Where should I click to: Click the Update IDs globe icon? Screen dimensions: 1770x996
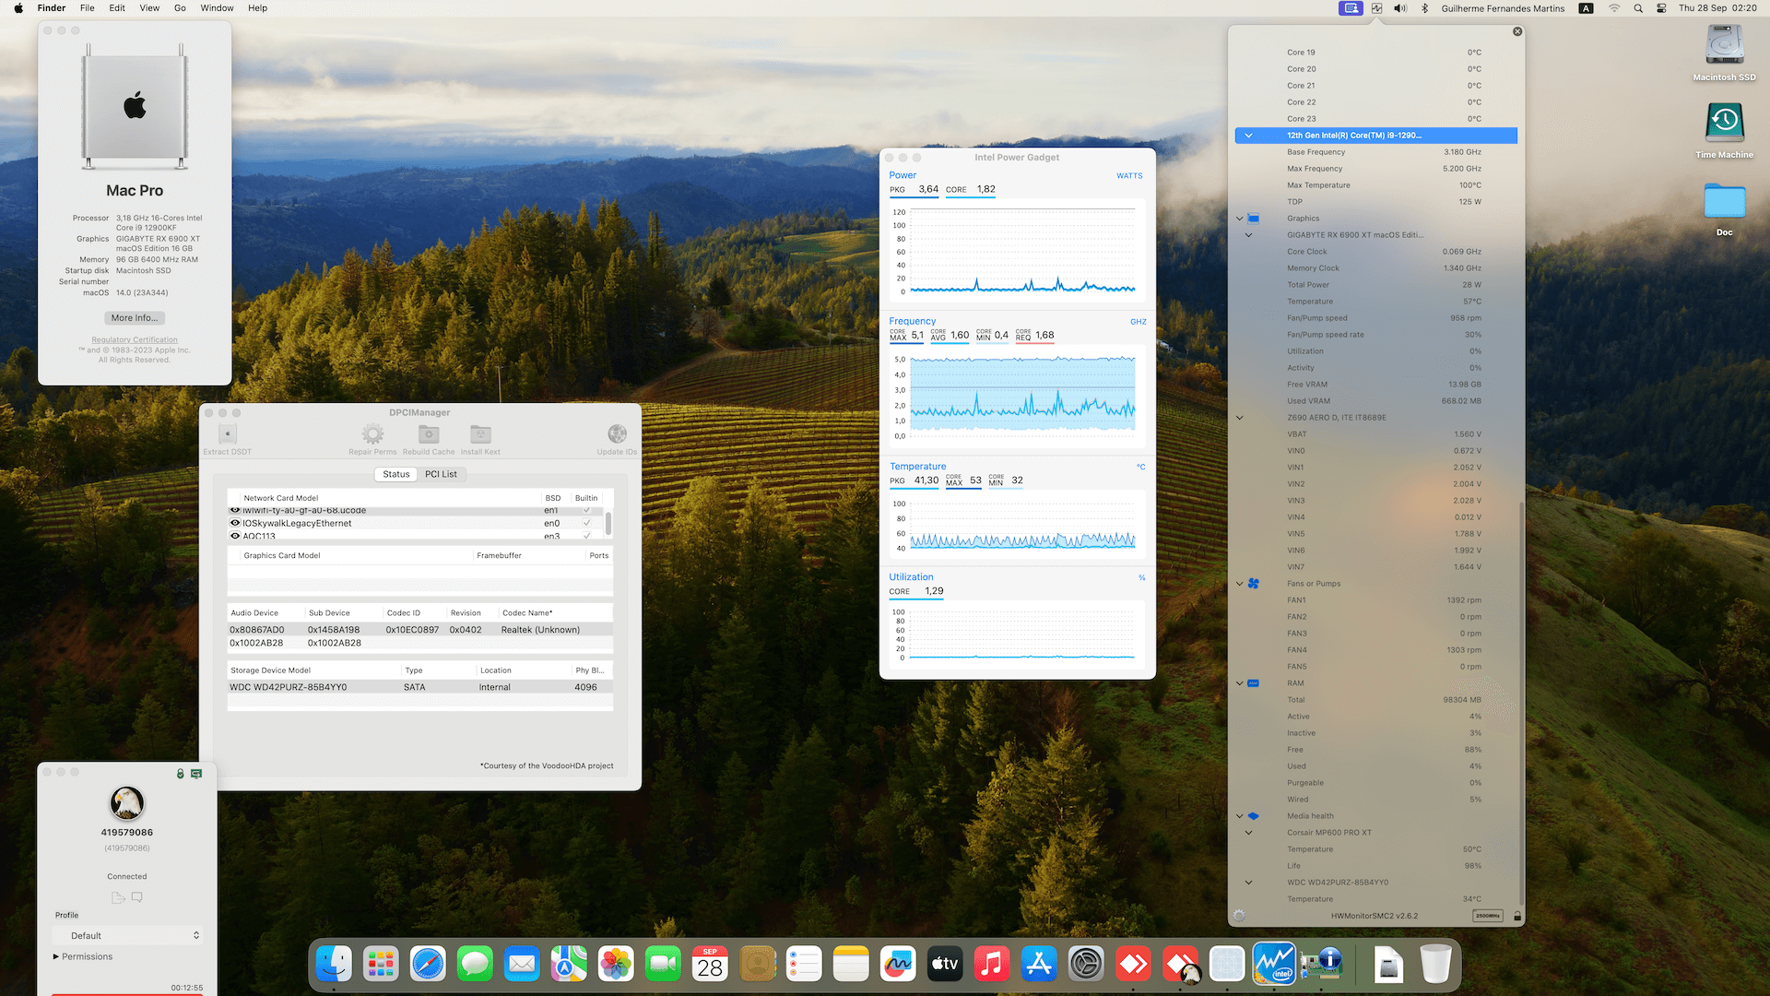(x=617, y=434)
